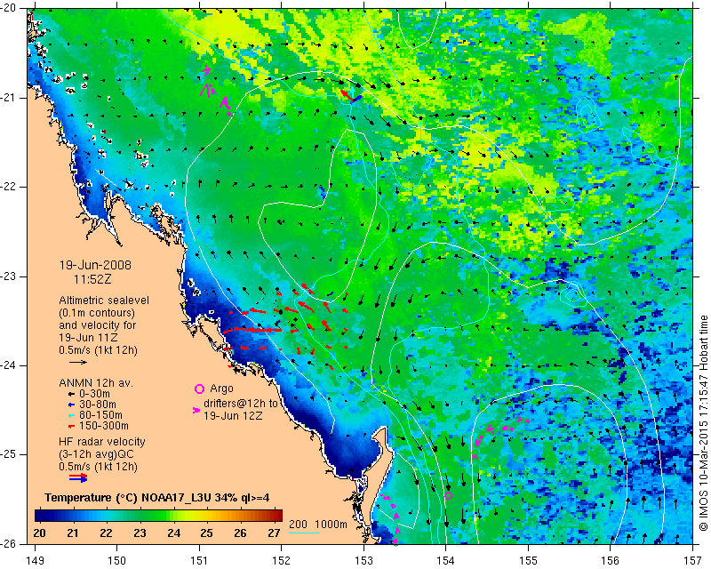Click the date text '19-Jun-2008'
The image size is (711, 569).
(x=95, y=265)
